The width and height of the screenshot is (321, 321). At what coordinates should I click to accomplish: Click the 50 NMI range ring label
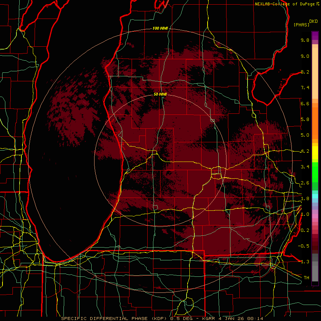click(x=160, y=94)
